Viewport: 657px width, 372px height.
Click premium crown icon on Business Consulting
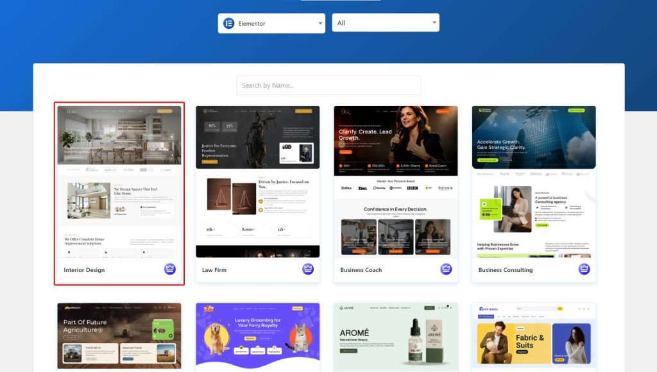tap(584, 269)
